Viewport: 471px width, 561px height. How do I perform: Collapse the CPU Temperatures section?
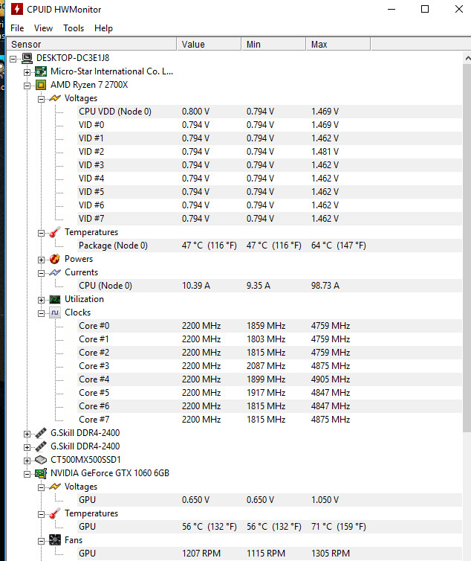[41, 234]
